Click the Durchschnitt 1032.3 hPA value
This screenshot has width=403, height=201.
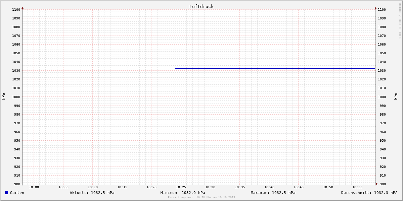click(369, 193)
